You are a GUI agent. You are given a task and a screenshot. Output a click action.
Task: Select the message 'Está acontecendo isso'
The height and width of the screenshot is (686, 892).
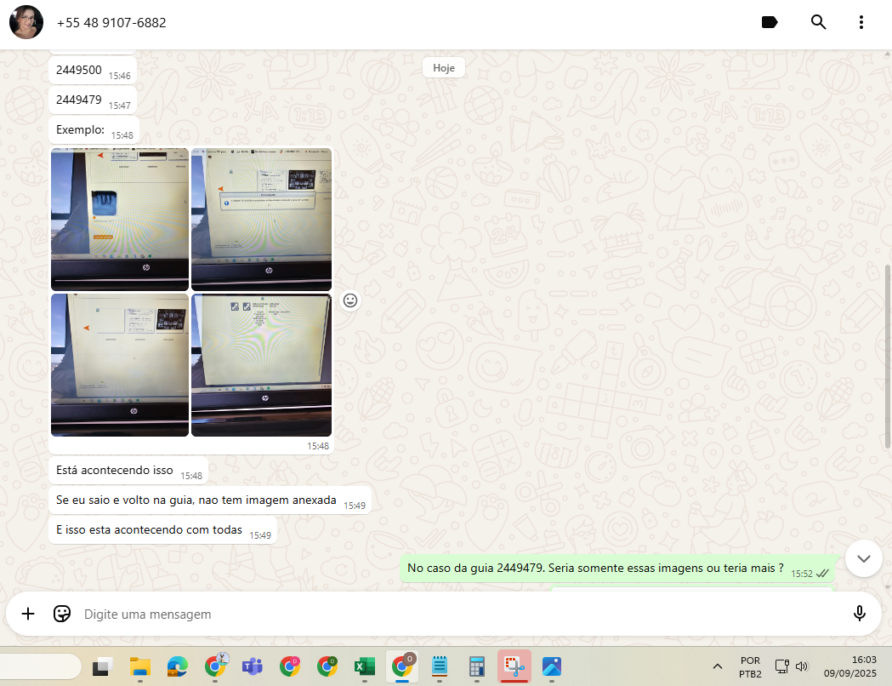128,470
